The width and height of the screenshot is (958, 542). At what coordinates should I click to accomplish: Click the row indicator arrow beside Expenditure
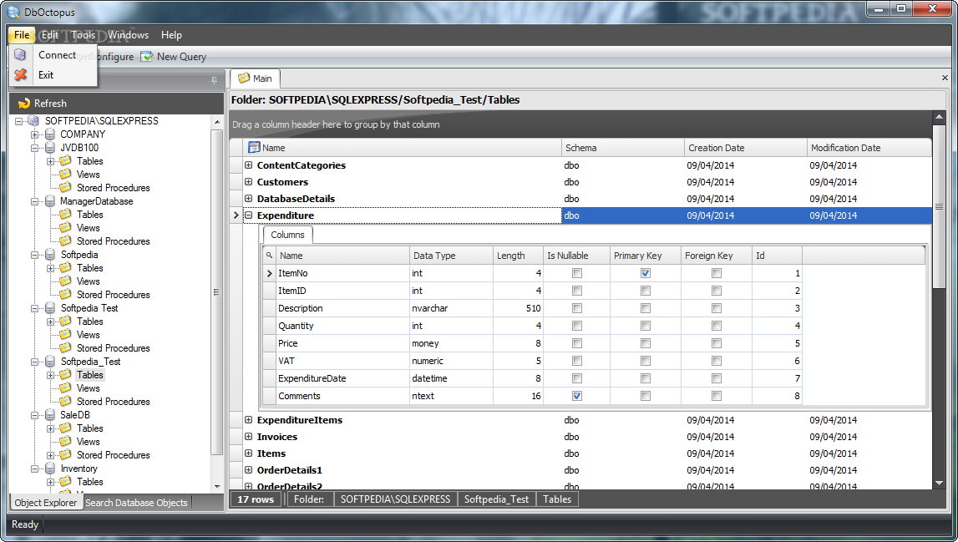point(236,215)
